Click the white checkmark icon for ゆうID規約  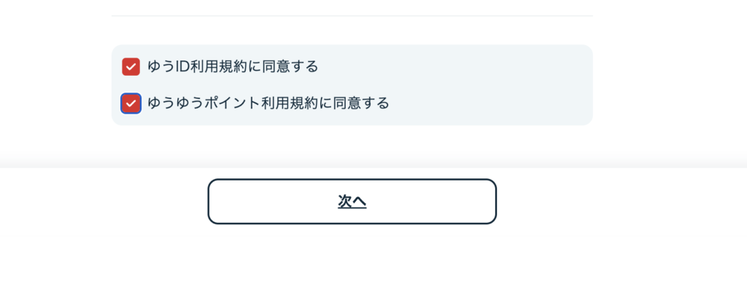pyautogui.click(x=131, y=67)
